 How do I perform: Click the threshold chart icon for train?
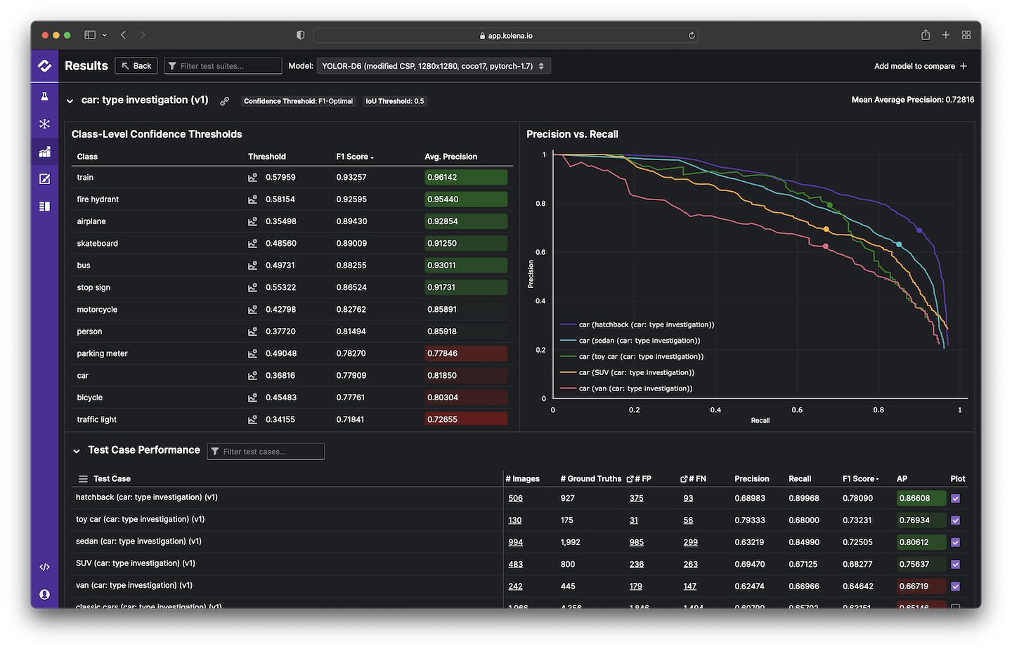(x=252, y=178)
